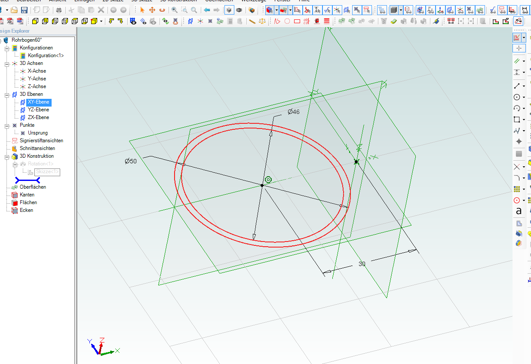Pick the red spline sketch tool in the top toolbar
The width and height of the screenshot is (531, 364).
point(277,21)
